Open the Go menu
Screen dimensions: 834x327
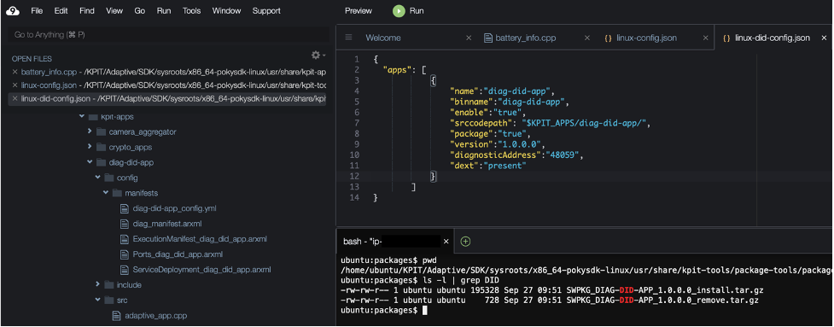pos(140,10)
